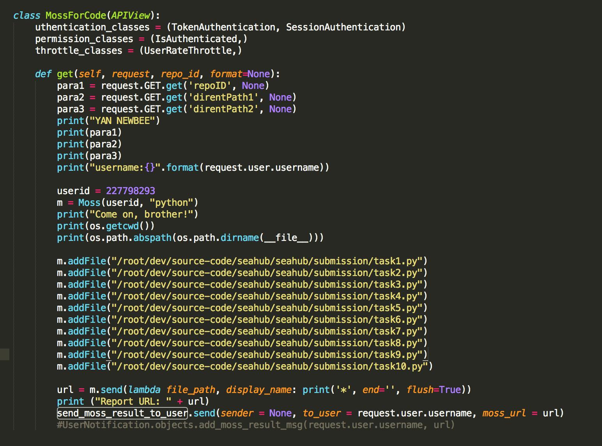
Task: Click the task4.py file path string
Action: pos(267,296)
